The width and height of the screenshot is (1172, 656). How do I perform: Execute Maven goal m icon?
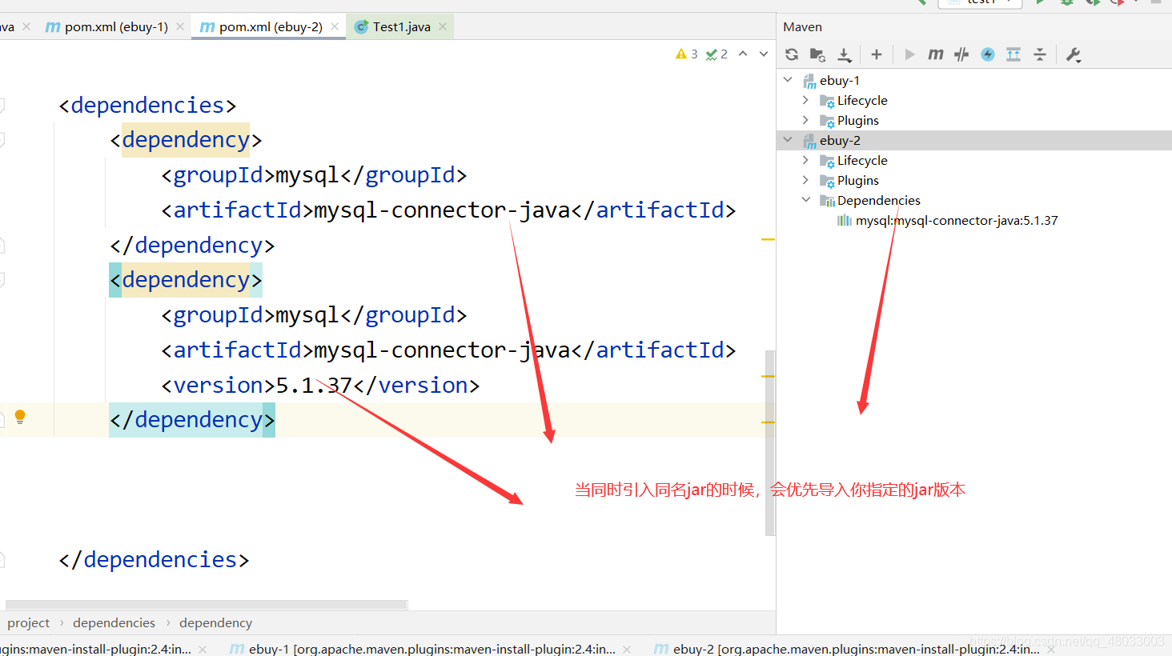coord(936,54)
